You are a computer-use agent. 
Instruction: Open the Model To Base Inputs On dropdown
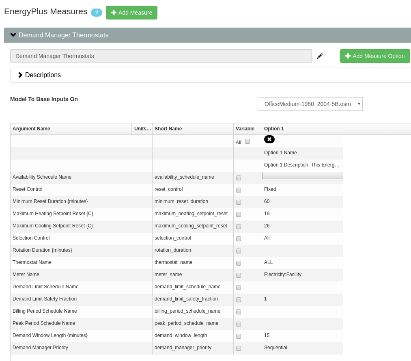click(310, 104)
